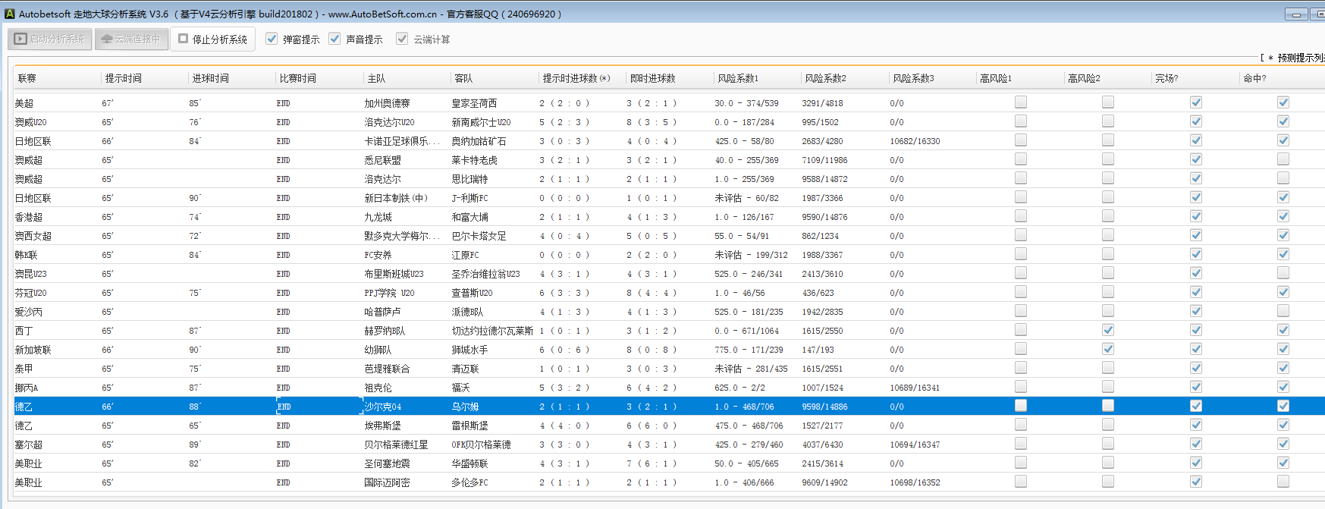Click the 主队 column header
This screenshot has width=1325, height=509.
[376, 78]
